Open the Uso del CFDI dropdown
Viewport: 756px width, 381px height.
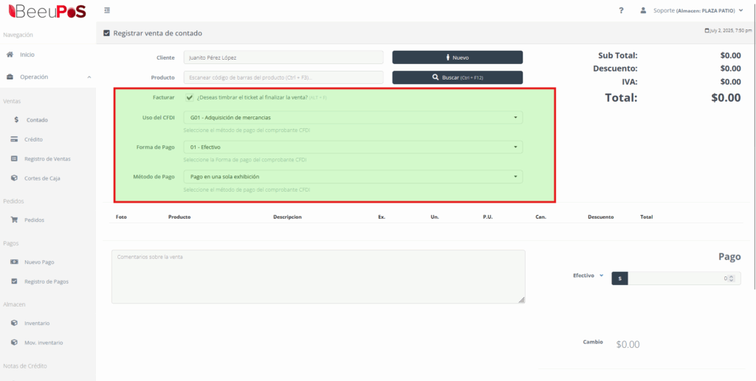353,117
